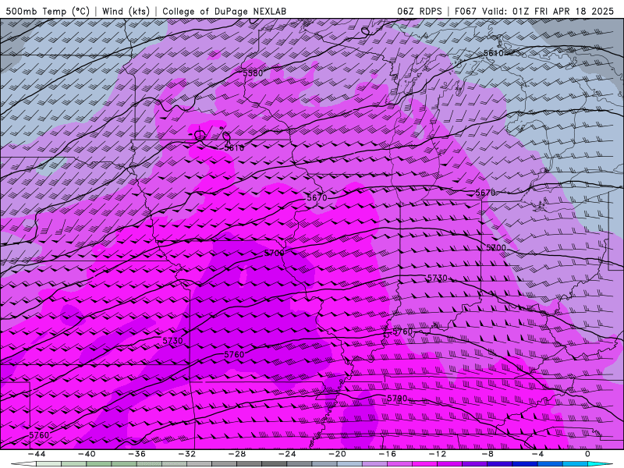
Task: Select the '-28' color bar tick label
Action: 237,454
